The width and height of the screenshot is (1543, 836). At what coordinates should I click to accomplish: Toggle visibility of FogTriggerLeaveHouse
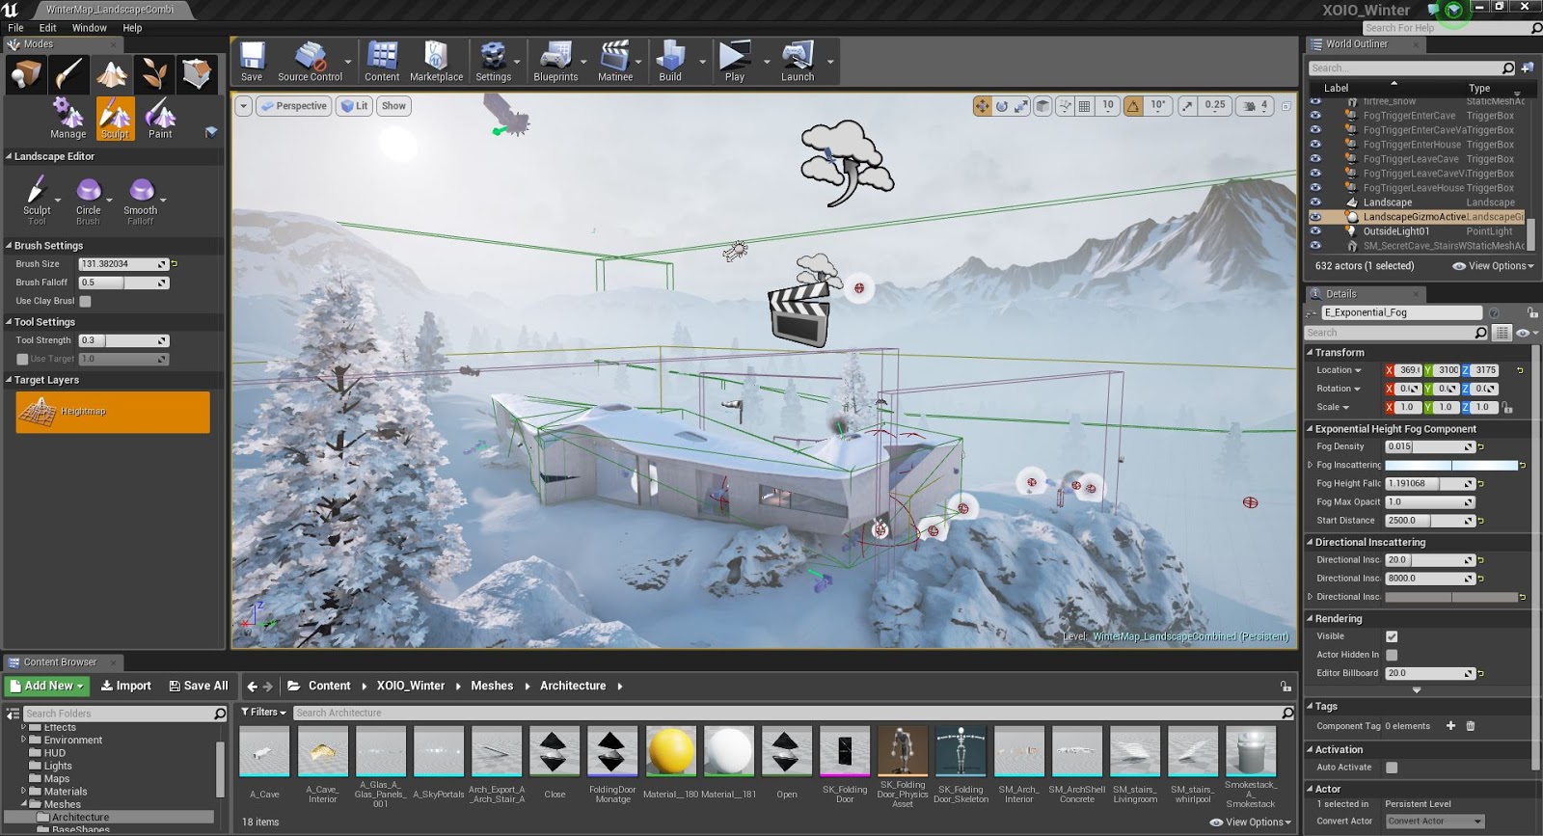coord(1315,188)
